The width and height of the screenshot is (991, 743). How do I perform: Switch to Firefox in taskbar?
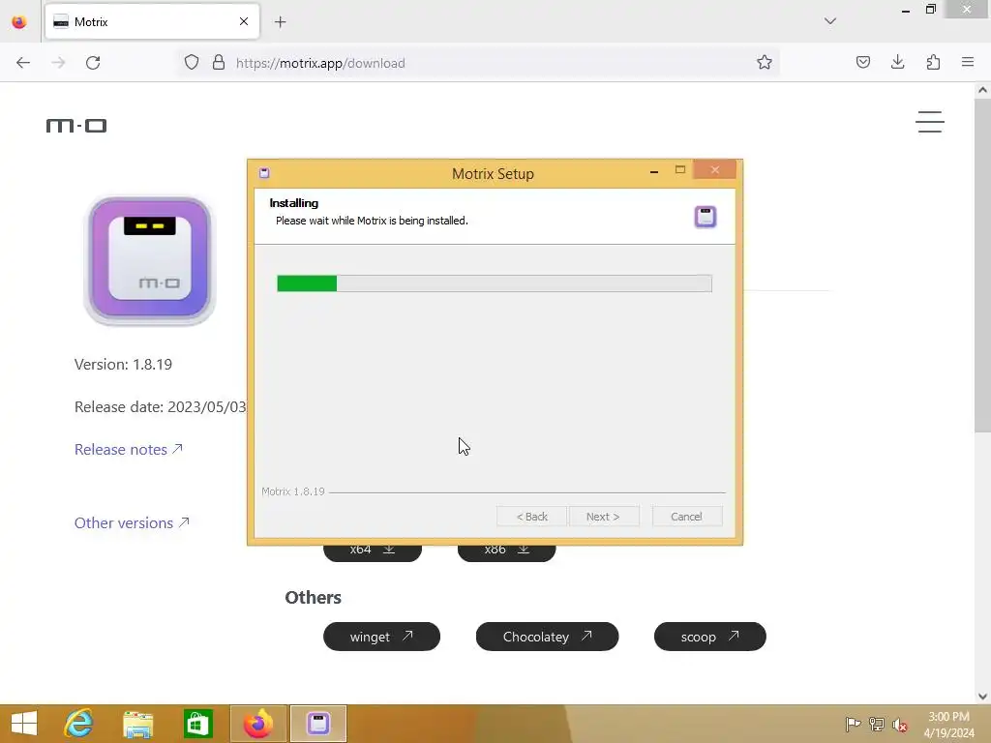pos(258,724)
